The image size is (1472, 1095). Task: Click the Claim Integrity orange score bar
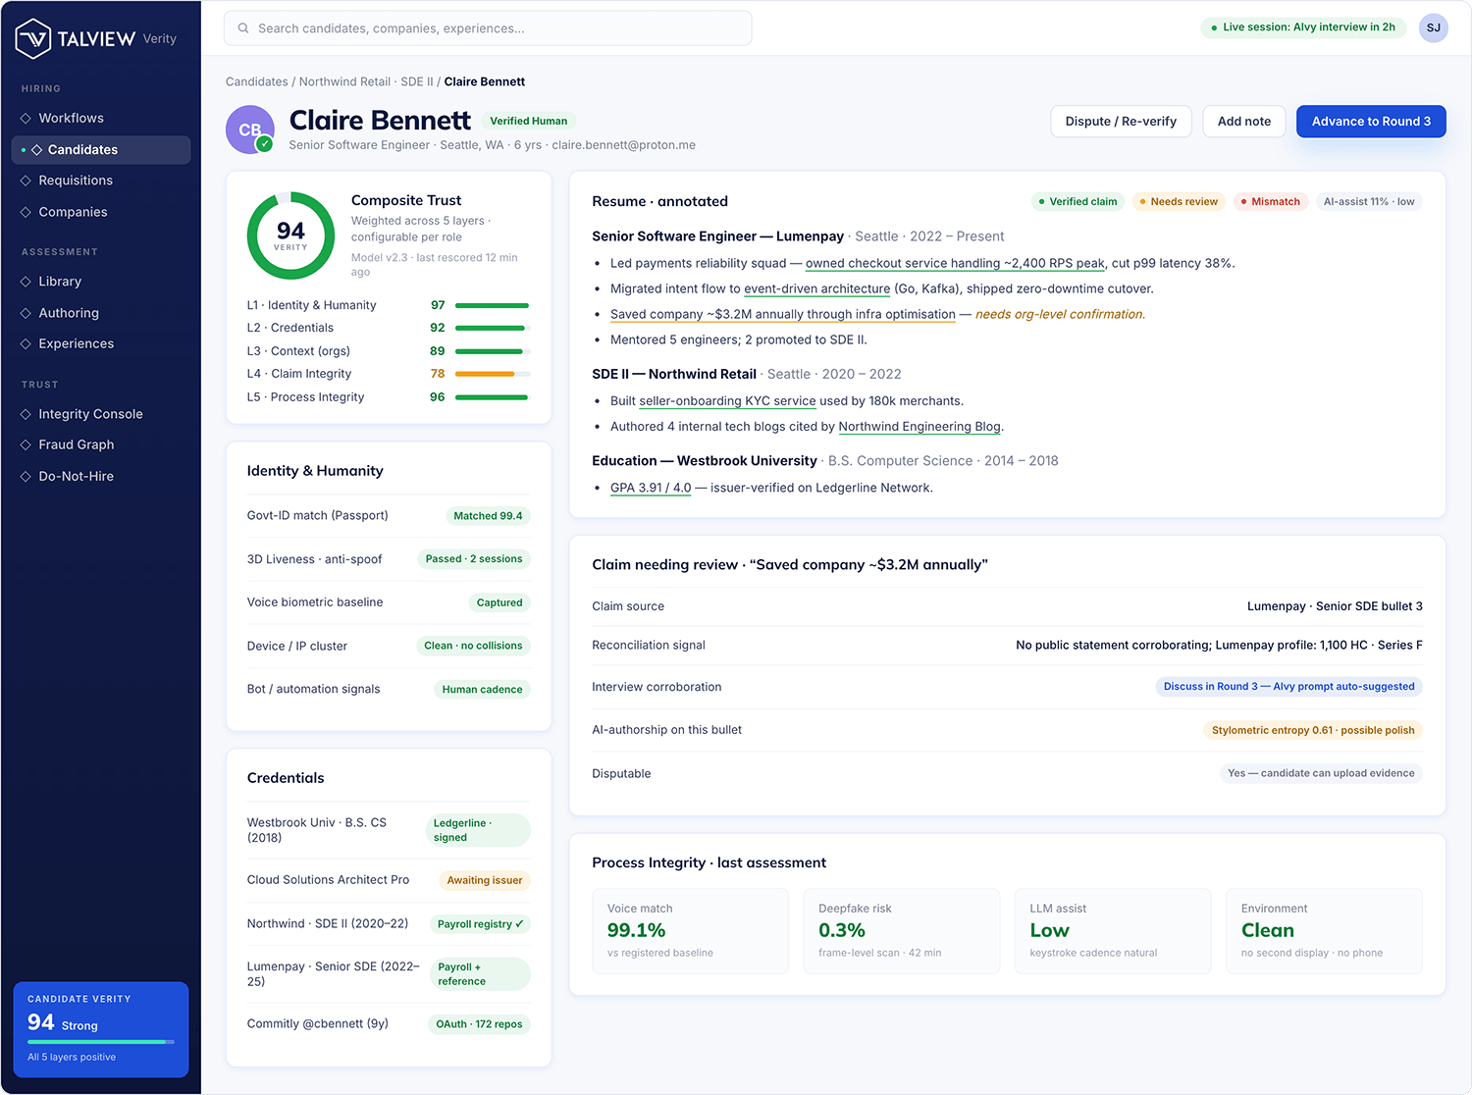(x=493, y=374)
